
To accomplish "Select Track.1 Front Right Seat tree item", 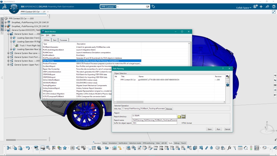I will (x=30, y=45).
